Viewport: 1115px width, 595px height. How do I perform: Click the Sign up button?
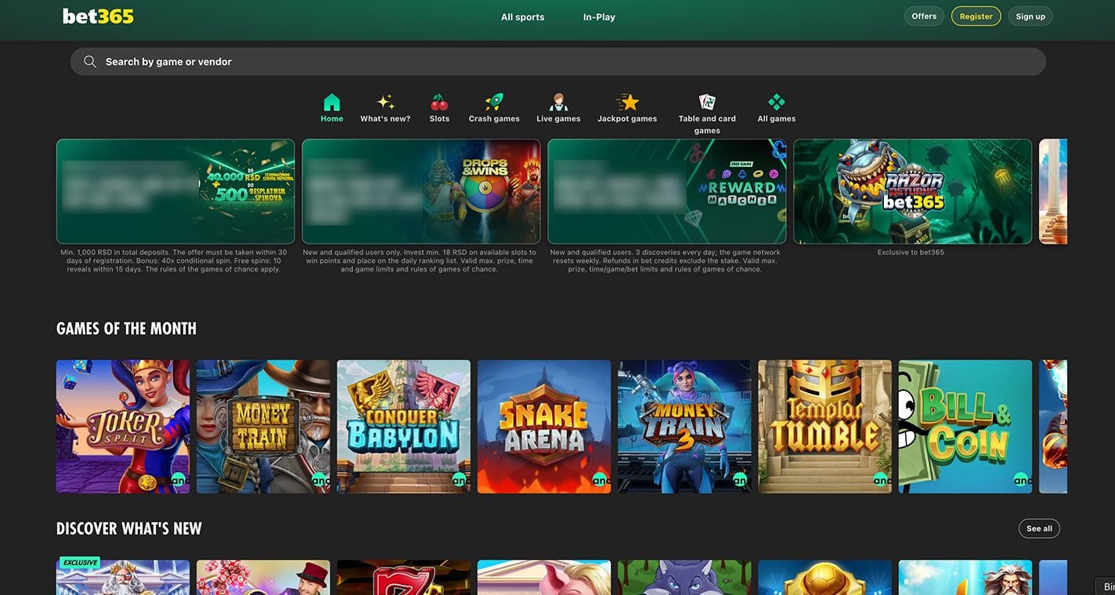click(1030, 16)
